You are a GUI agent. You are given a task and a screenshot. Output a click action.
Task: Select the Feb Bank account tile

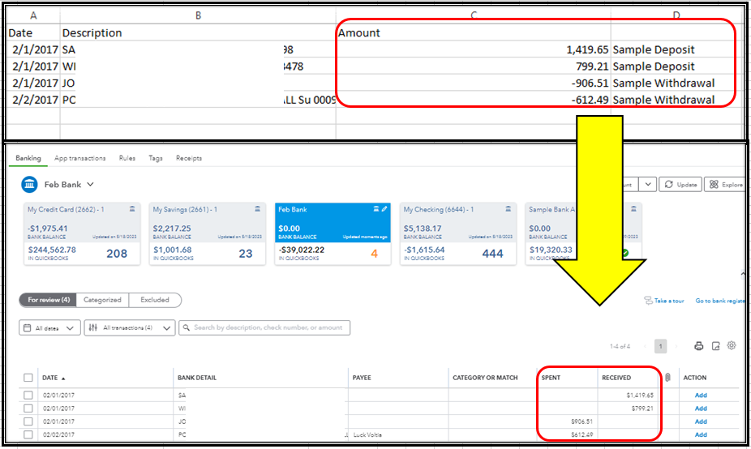click(x=333, y=233)
